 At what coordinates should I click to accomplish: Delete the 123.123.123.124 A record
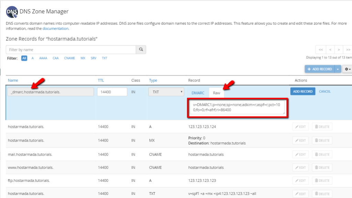pos(322,126)
